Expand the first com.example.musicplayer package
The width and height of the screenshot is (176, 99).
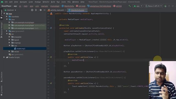tap(9, 22)
